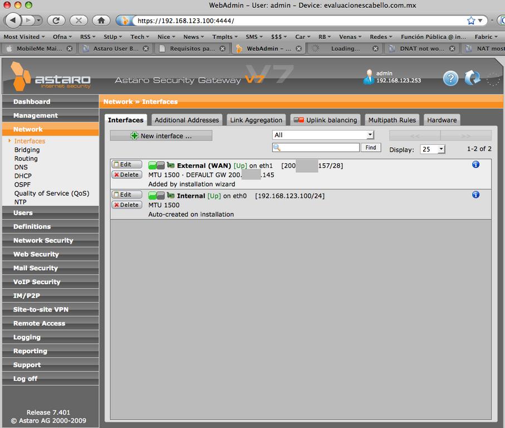Image resolution: width=505 pixels, height=428 pixels.
Task: Open the interface type filter dropdown showing All
Action: (x=323, y=135)
